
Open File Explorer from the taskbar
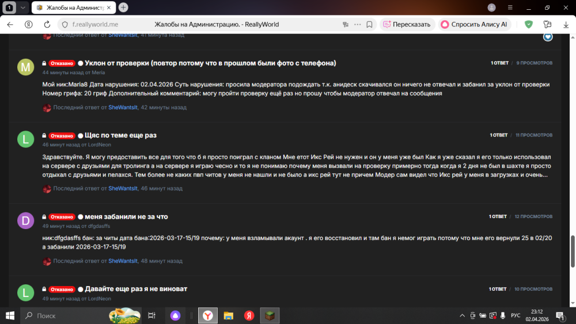228,315
